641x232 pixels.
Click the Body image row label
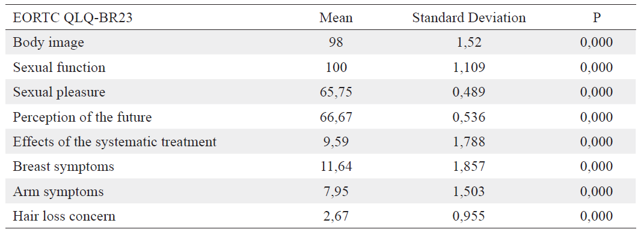pyautogui.click(x=48, y=43)
